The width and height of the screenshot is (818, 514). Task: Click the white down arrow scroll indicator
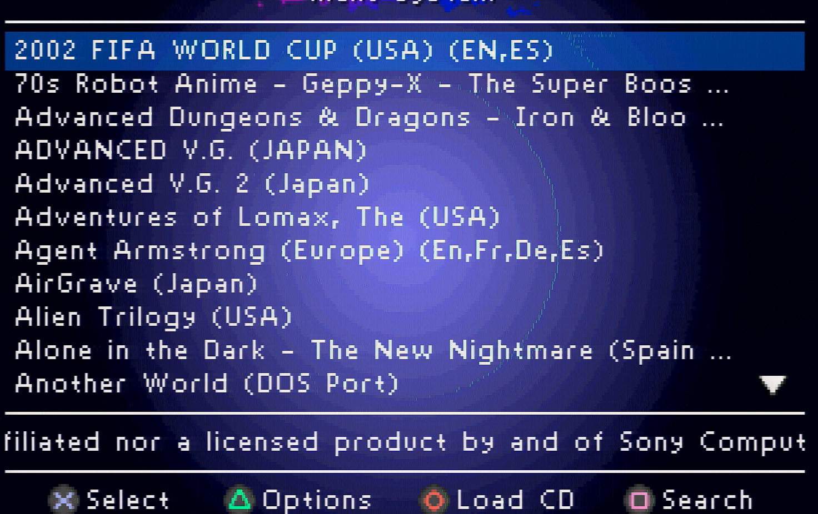pos(772,384)
